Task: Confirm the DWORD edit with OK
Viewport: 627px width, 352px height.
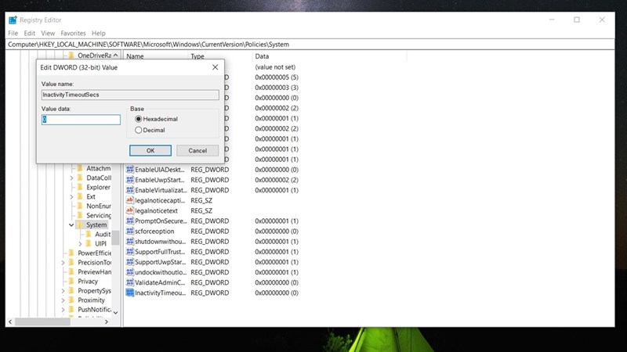Action: tap(150, 150)
